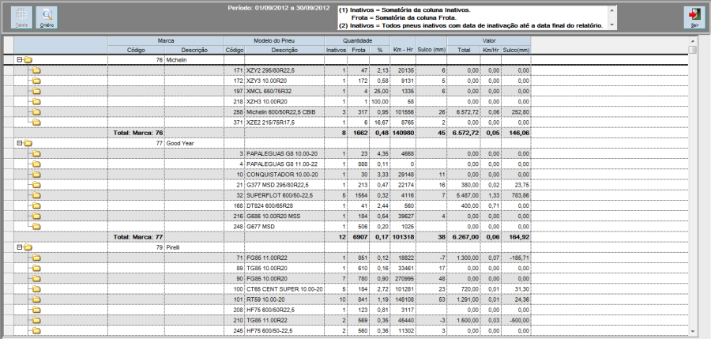The image size is (711, 339).
Task: Click the Km - Hr column header
Action: [403, 50]
